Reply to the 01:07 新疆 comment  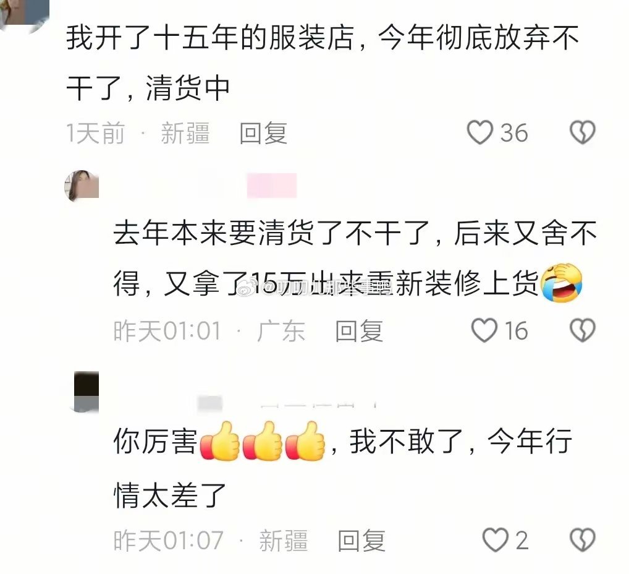point(361,541)
